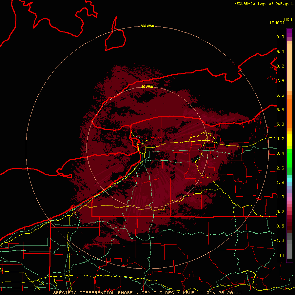Click the 2.6 value on the color scale
Viewport: 295px width, 295px height.
[280, 168]
